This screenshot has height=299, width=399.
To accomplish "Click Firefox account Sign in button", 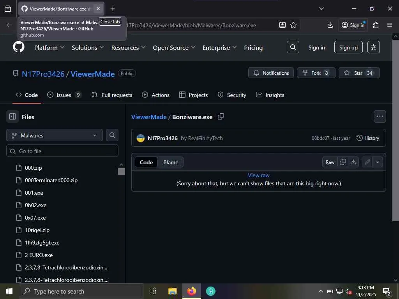I will coord(353,25).
